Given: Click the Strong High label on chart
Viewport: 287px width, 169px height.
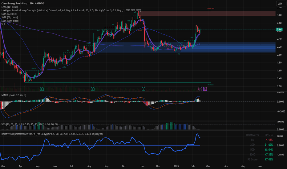Looking at the screenshot, I should coord(211,8).
